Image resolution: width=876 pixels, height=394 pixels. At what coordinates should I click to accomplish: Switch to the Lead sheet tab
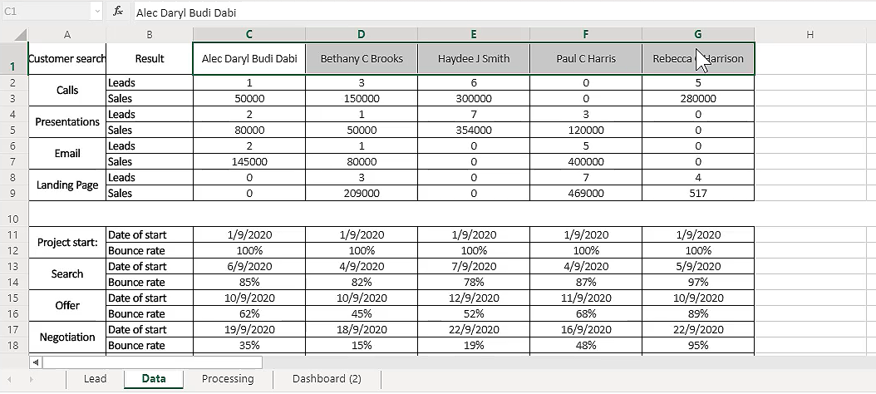click(95, 379)
